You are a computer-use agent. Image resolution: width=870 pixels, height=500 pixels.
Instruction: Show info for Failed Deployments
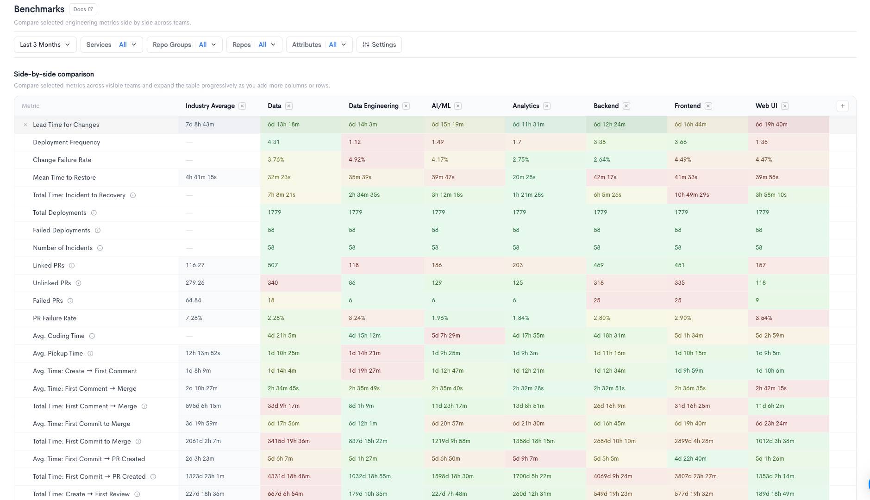pyautogui.click(x=98, y=230)
